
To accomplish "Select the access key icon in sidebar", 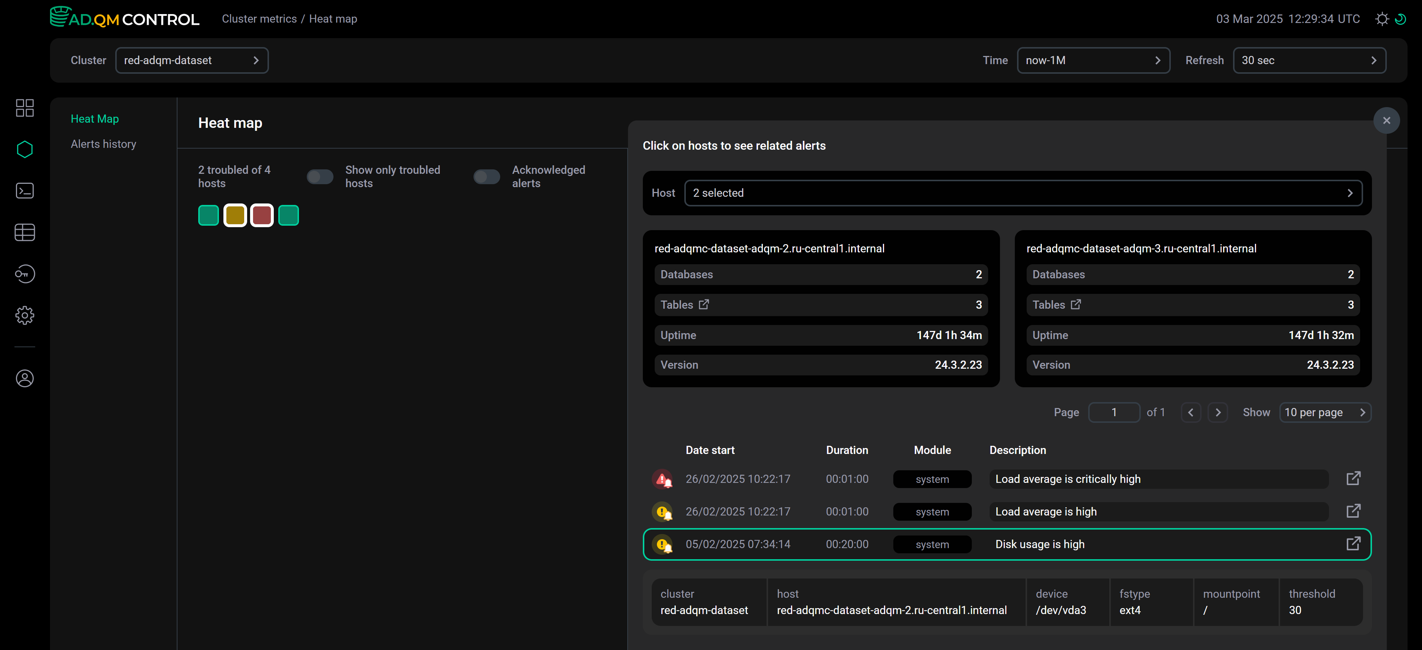I will point(24,273).
